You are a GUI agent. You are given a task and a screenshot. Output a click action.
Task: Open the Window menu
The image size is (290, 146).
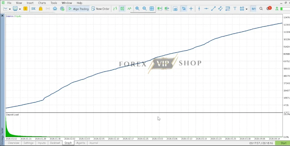click(x=67, y=3)
